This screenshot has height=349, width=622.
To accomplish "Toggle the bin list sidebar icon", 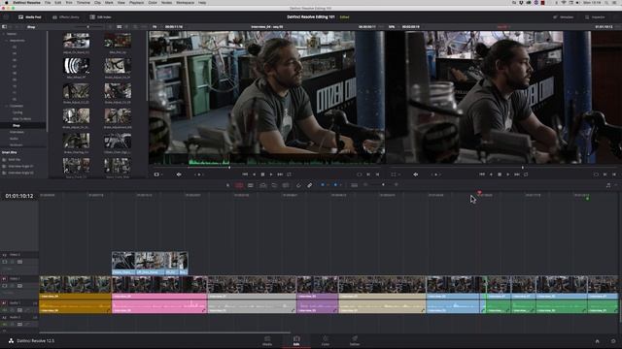I will [x=4, y=27].
